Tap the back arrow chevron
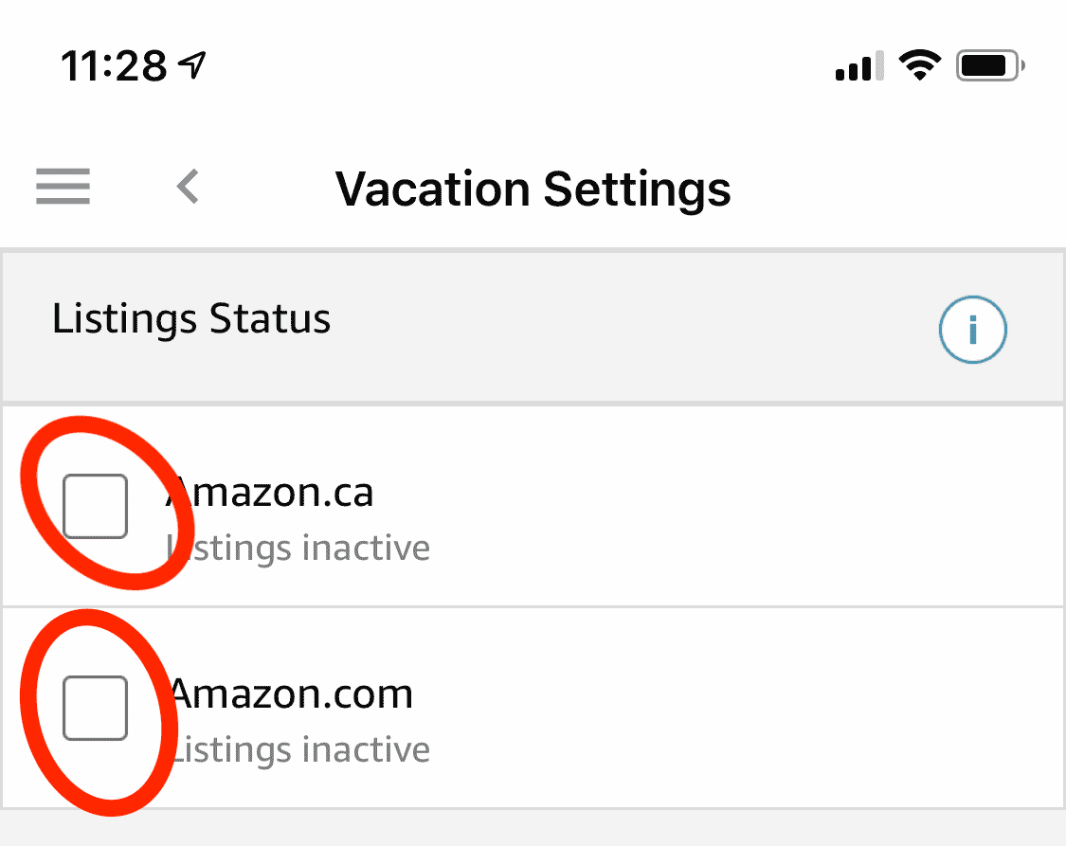The image size is (1066, 846). coord(187,188)
